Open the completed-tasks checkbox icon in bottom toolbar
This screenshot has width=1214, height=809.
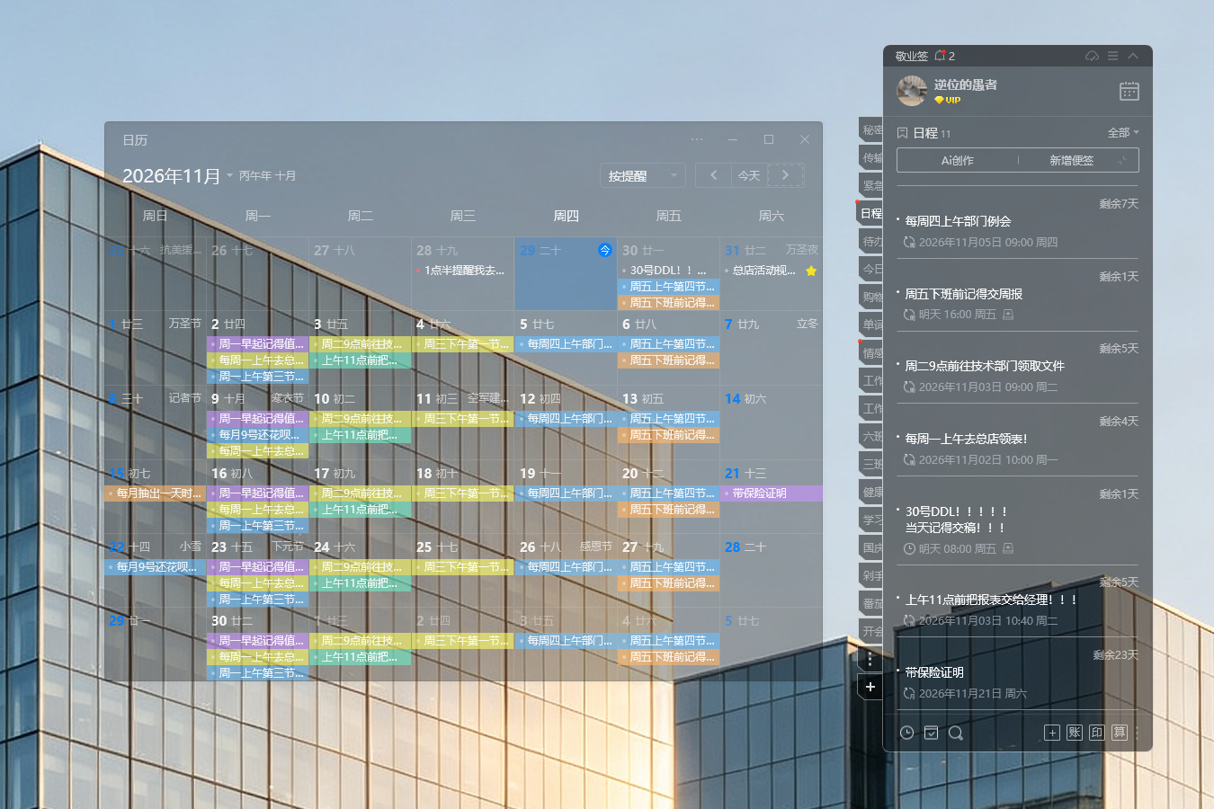pyautogui.click(x=932, y=733)
